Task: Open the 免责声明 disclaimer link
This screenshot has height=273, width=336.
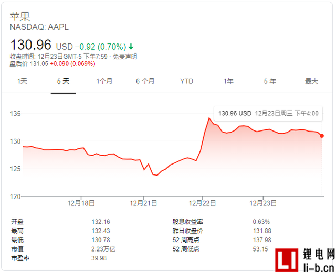Action: [x=125, y=57]
